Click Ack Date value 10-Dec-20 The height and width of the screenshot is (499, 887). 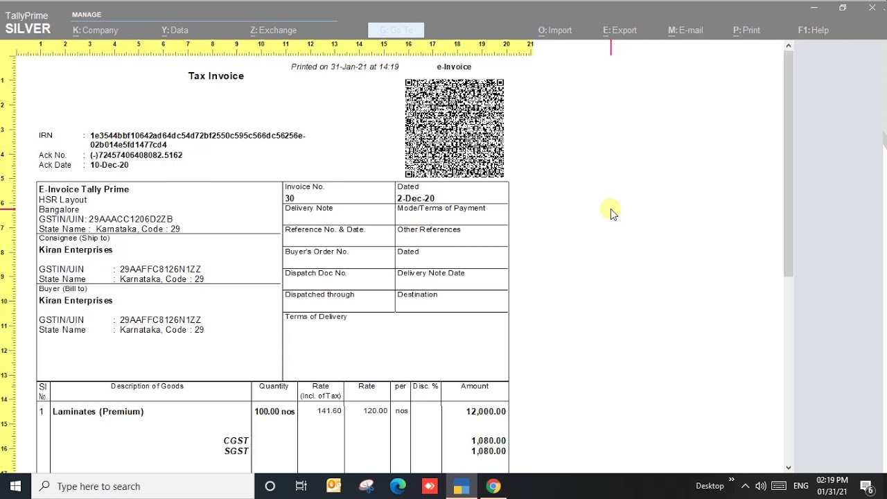point(109,165)
